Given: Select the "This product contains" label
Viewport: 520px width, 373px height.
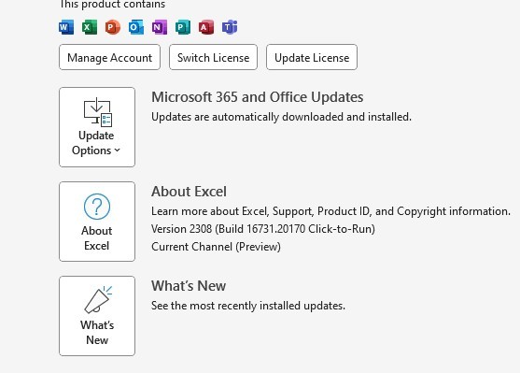Looking at the screenshot, I should point(112,5).
